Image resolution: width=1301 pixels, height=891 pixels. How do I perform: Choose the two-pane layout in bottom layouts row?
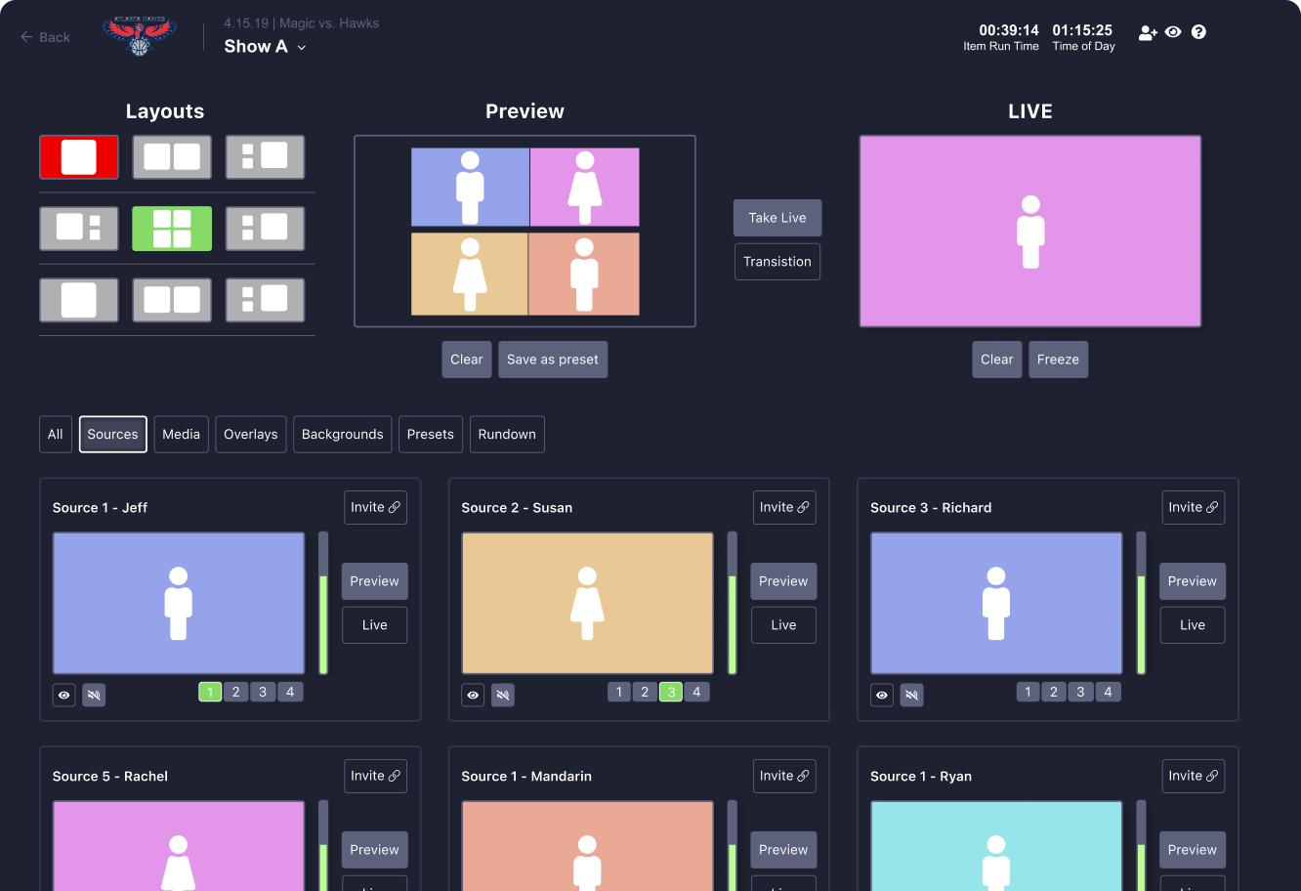(172, 300)
